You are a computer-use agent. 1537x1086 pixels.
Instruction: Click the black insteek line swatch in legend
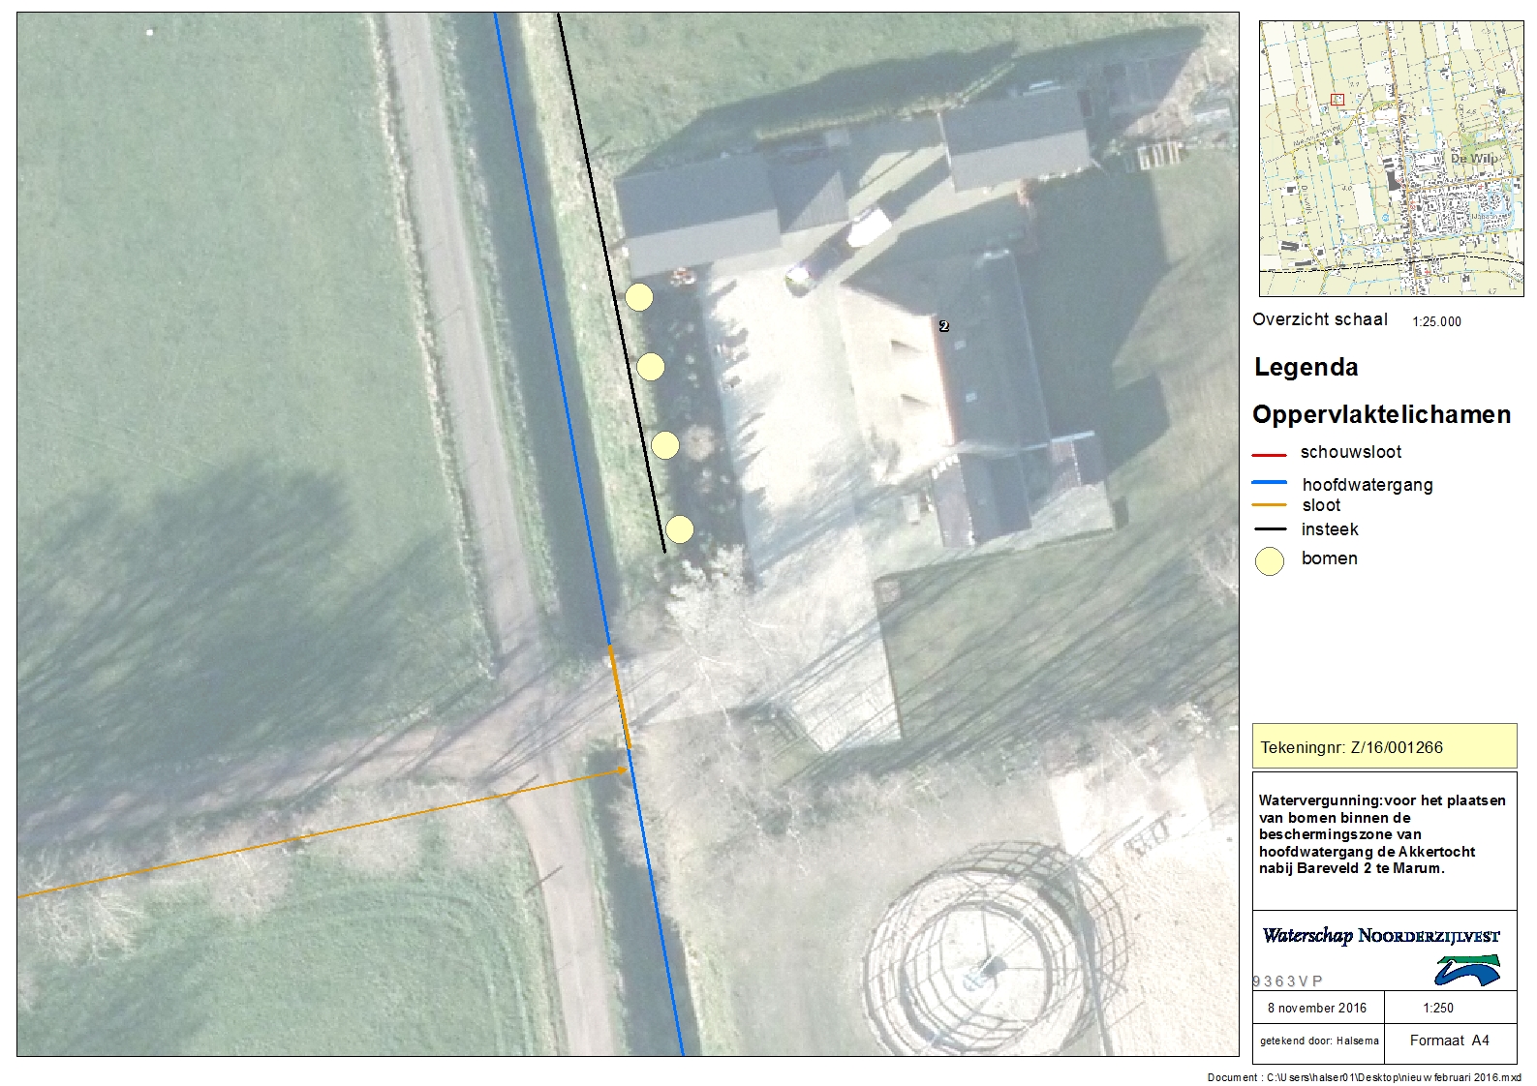[1269, 529]
